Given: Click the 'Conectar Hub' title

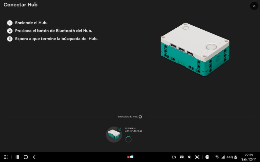Looking at the screenshot, I should click(x=21, y=5).
